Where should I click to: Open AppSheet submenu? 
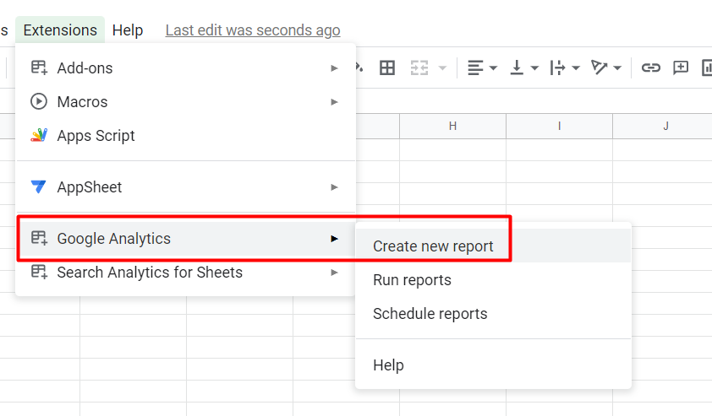coord(185,187)
